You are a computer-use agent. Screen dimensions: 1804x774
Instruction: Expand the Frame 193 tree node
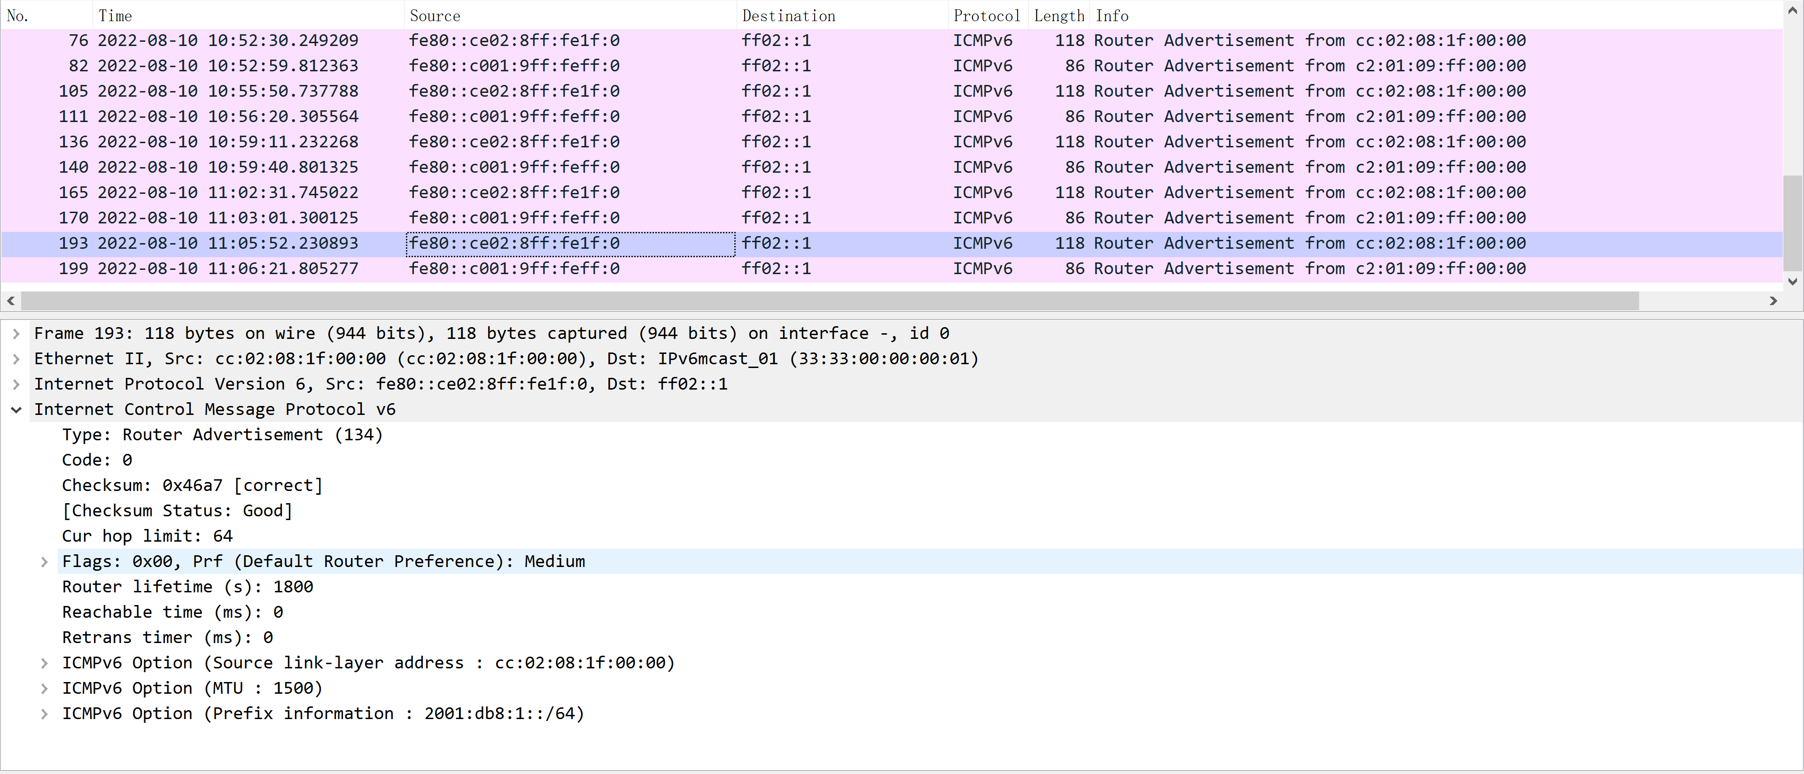16,334
